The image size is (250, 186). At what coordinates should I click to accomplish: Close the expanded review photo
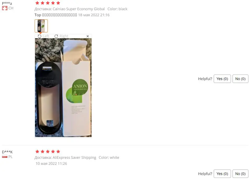[88, 36]
